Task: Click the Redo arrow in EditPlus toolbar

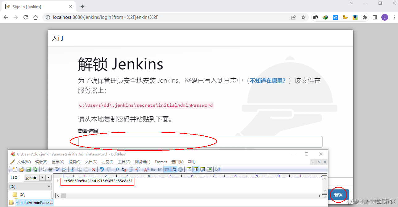Action: point(108,169)
